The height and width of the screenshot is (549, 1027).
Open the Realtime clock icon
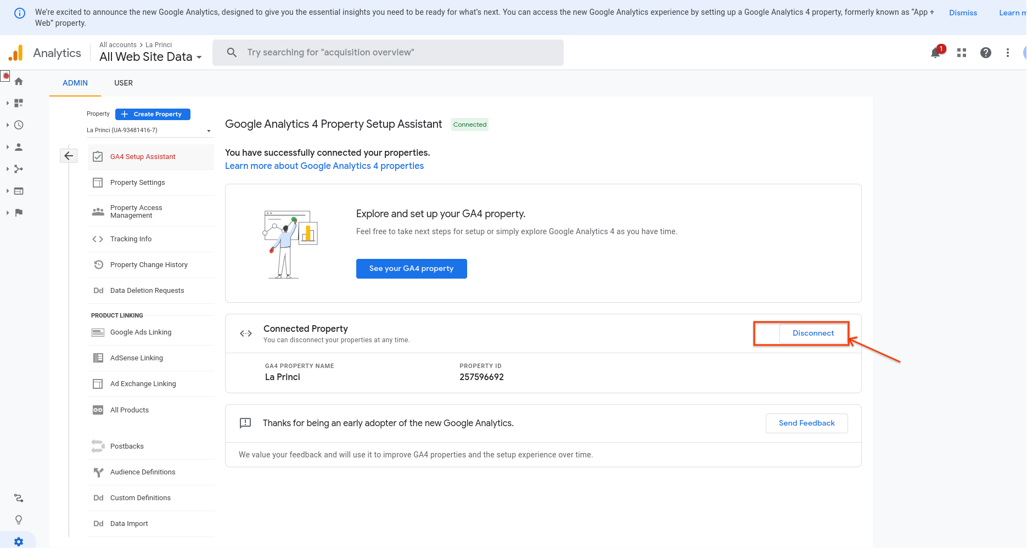[19, 125]
